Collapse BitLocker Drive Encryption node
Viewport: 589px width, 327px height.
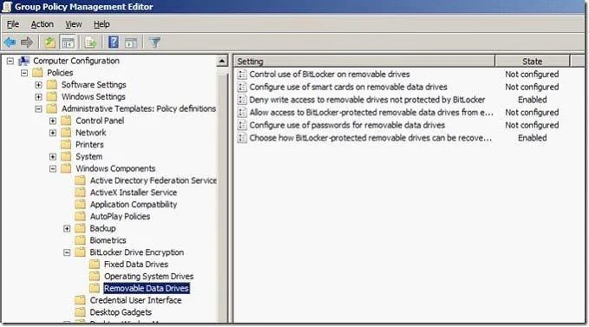click(x=67, y=252)
